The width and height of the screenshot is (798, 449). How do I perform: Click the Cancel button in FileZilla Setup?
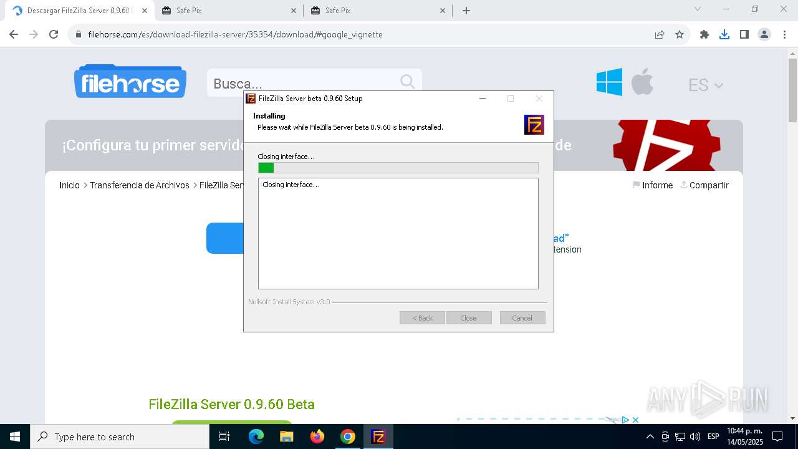(522, 318)
